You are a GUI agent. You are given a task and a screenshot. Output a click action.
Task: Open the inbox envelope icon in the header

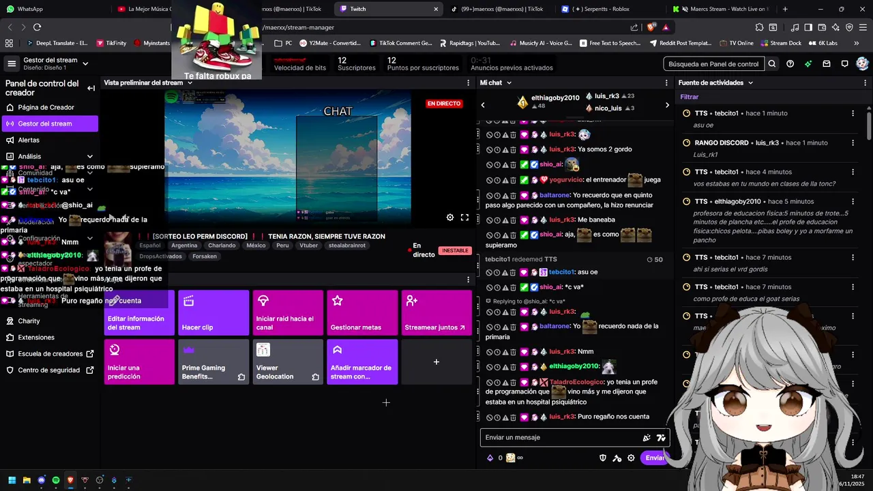coord(826,63)
